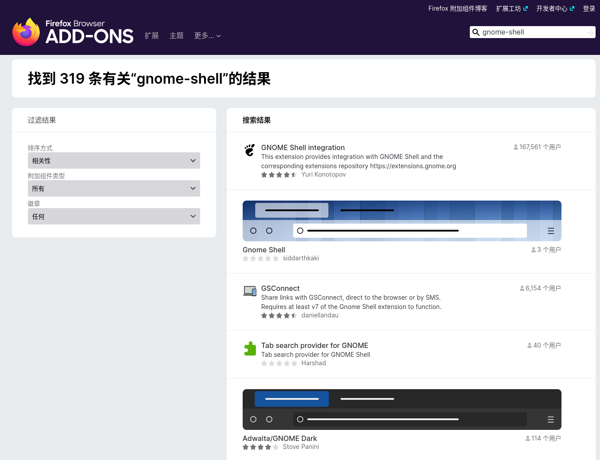Click the GSConnect star rating
Image resolution: width=600 pixels, height=460 pixels.
click(279, 316)
